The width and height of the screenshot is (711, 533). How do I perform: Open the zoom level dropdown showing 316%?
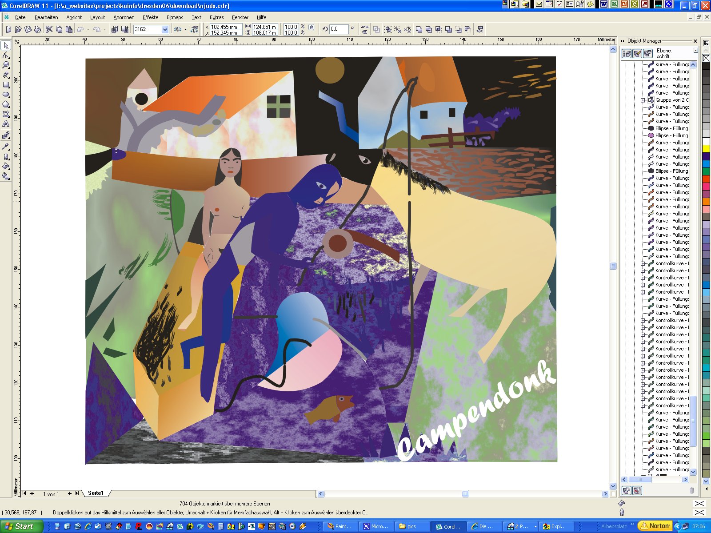pyautogui.click(x=165, y=29)
